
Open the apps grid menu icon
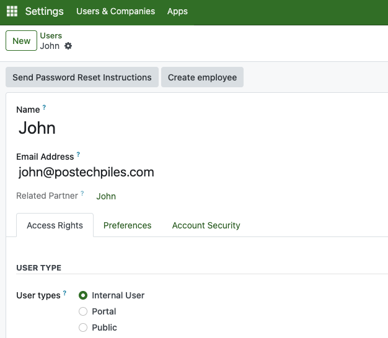point(12,12)
